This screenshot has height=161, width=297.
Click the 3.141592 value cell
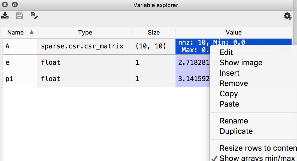coord(193,79)
